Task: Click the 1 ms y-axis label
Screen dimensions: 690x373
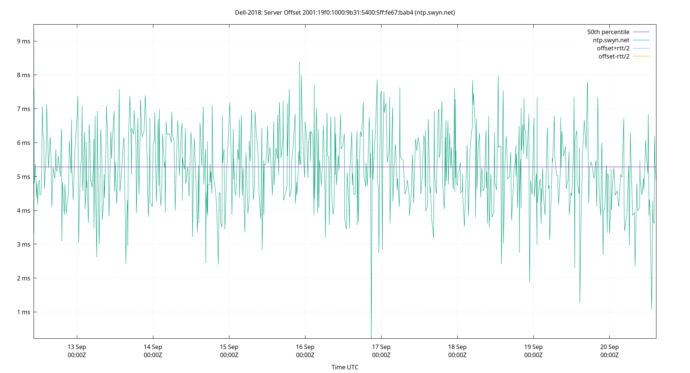Action: coord(24,312)
